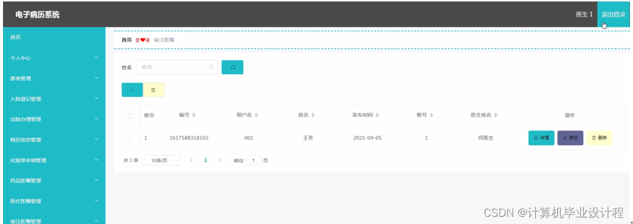Sort the 发布时间 column
The width and height of the screenshot is (633, 224).
(x=377, y=115)
